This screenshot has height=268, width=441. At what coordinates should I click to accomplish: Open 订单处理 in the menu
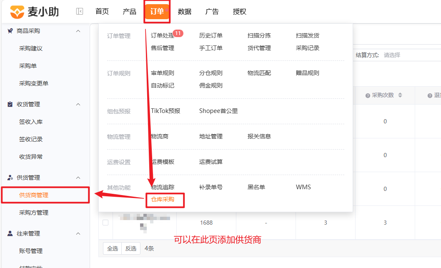pyautogui.click(x=162, y=36)
